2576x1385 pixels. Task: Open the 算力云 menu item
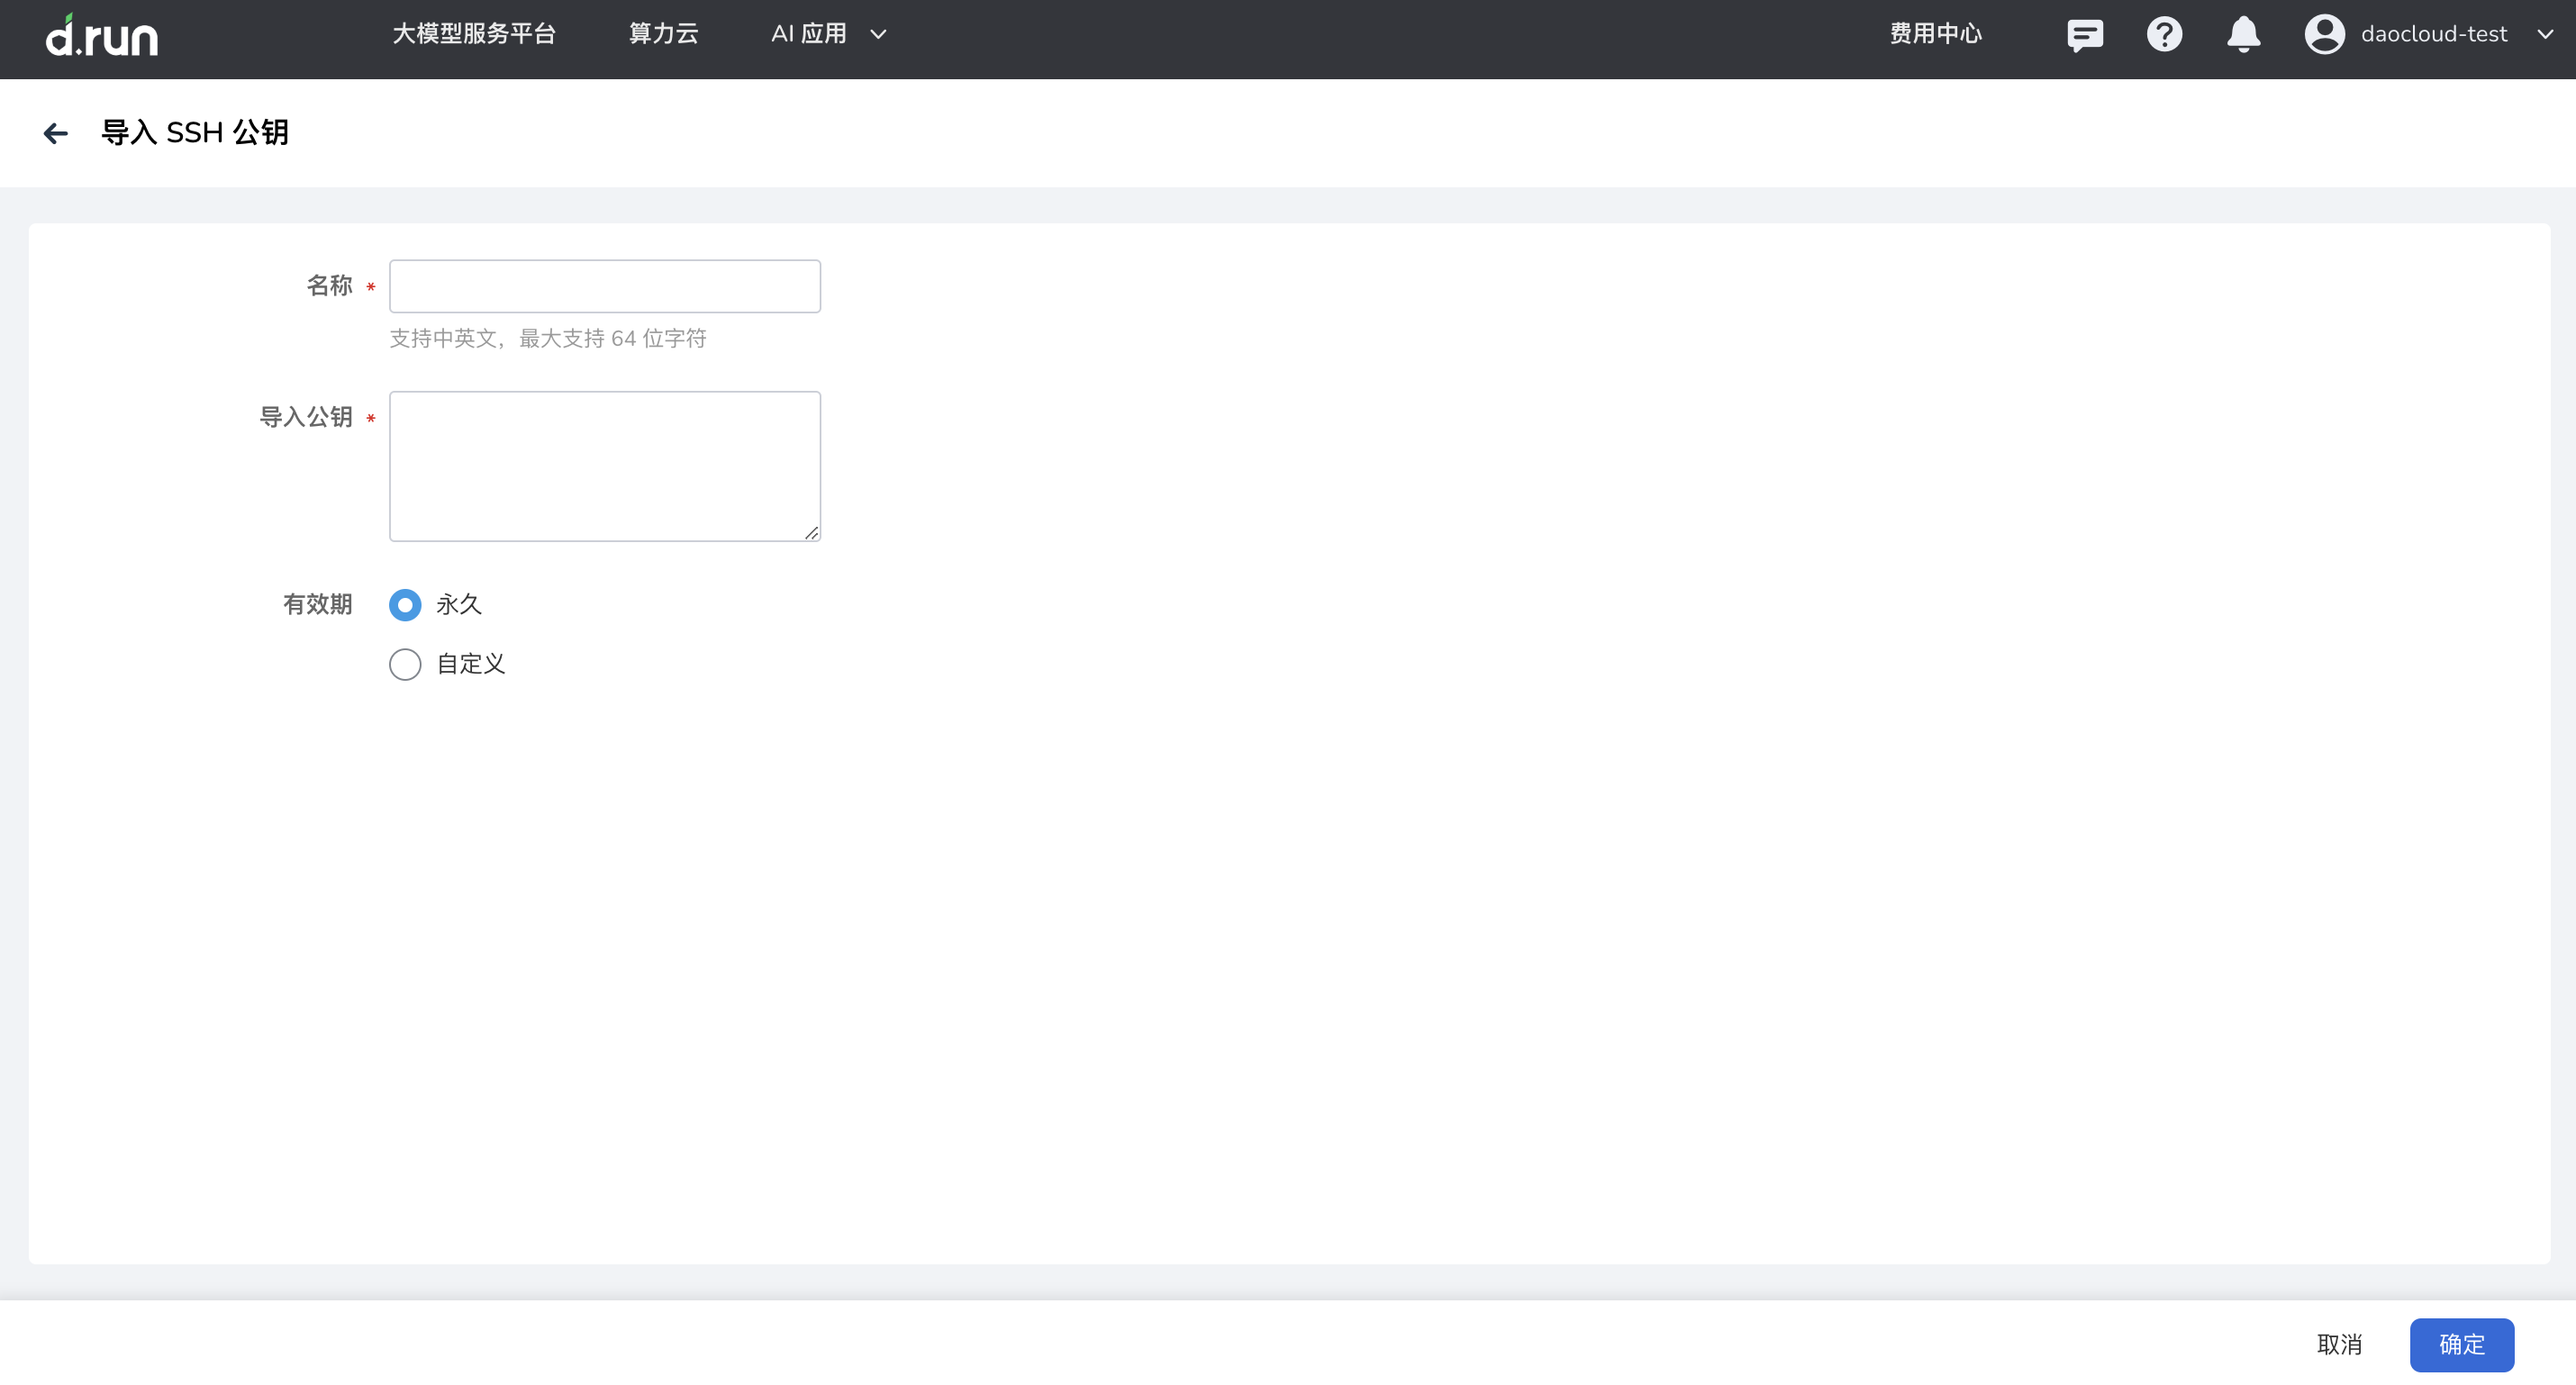[663, 33]
